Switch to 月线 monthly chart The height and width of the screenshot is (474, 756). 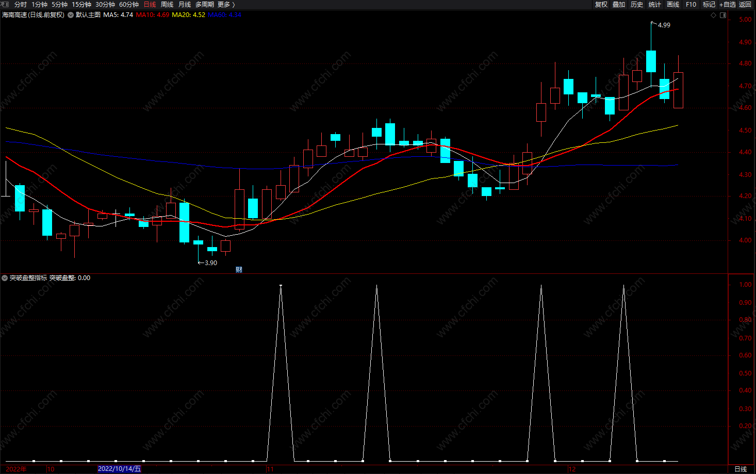click(185, 4)
